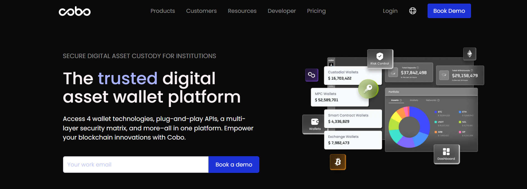Viewport: 527px width, 189px height.
Task: Select the Custodial Wallets card
Action: (x=353, y=75)
